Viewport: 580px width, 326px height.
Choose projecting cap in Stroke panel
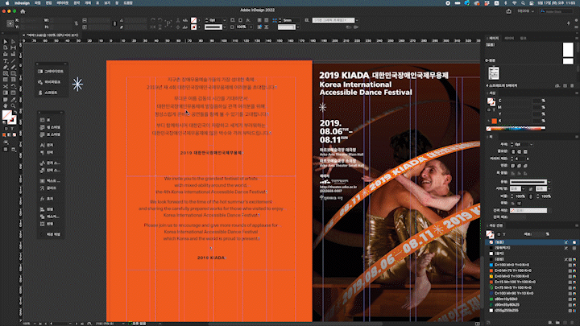[x=525, y=151]
